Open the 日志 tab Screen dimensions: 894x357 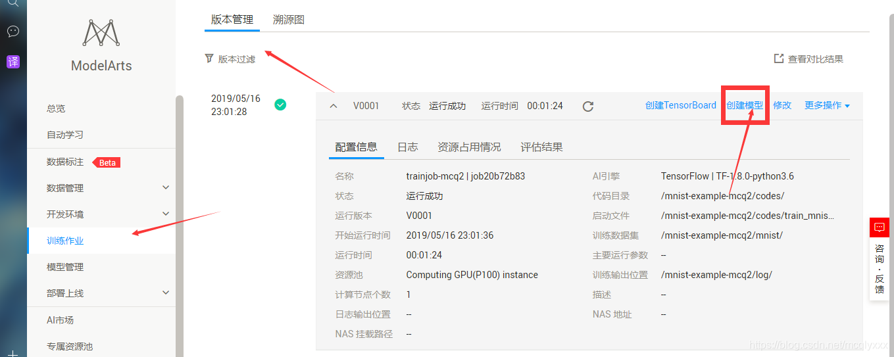408,147
